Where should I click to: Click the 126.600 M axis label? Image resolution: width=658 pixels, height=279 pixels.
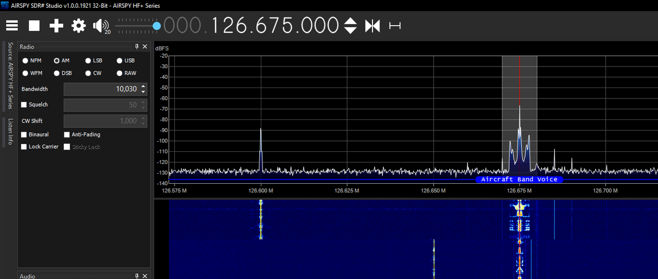pos(261,190)
